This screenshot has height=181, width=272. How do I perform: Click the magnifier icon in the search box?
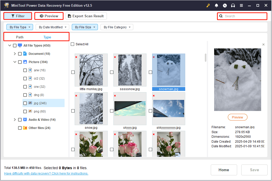[x=221, y=16]
